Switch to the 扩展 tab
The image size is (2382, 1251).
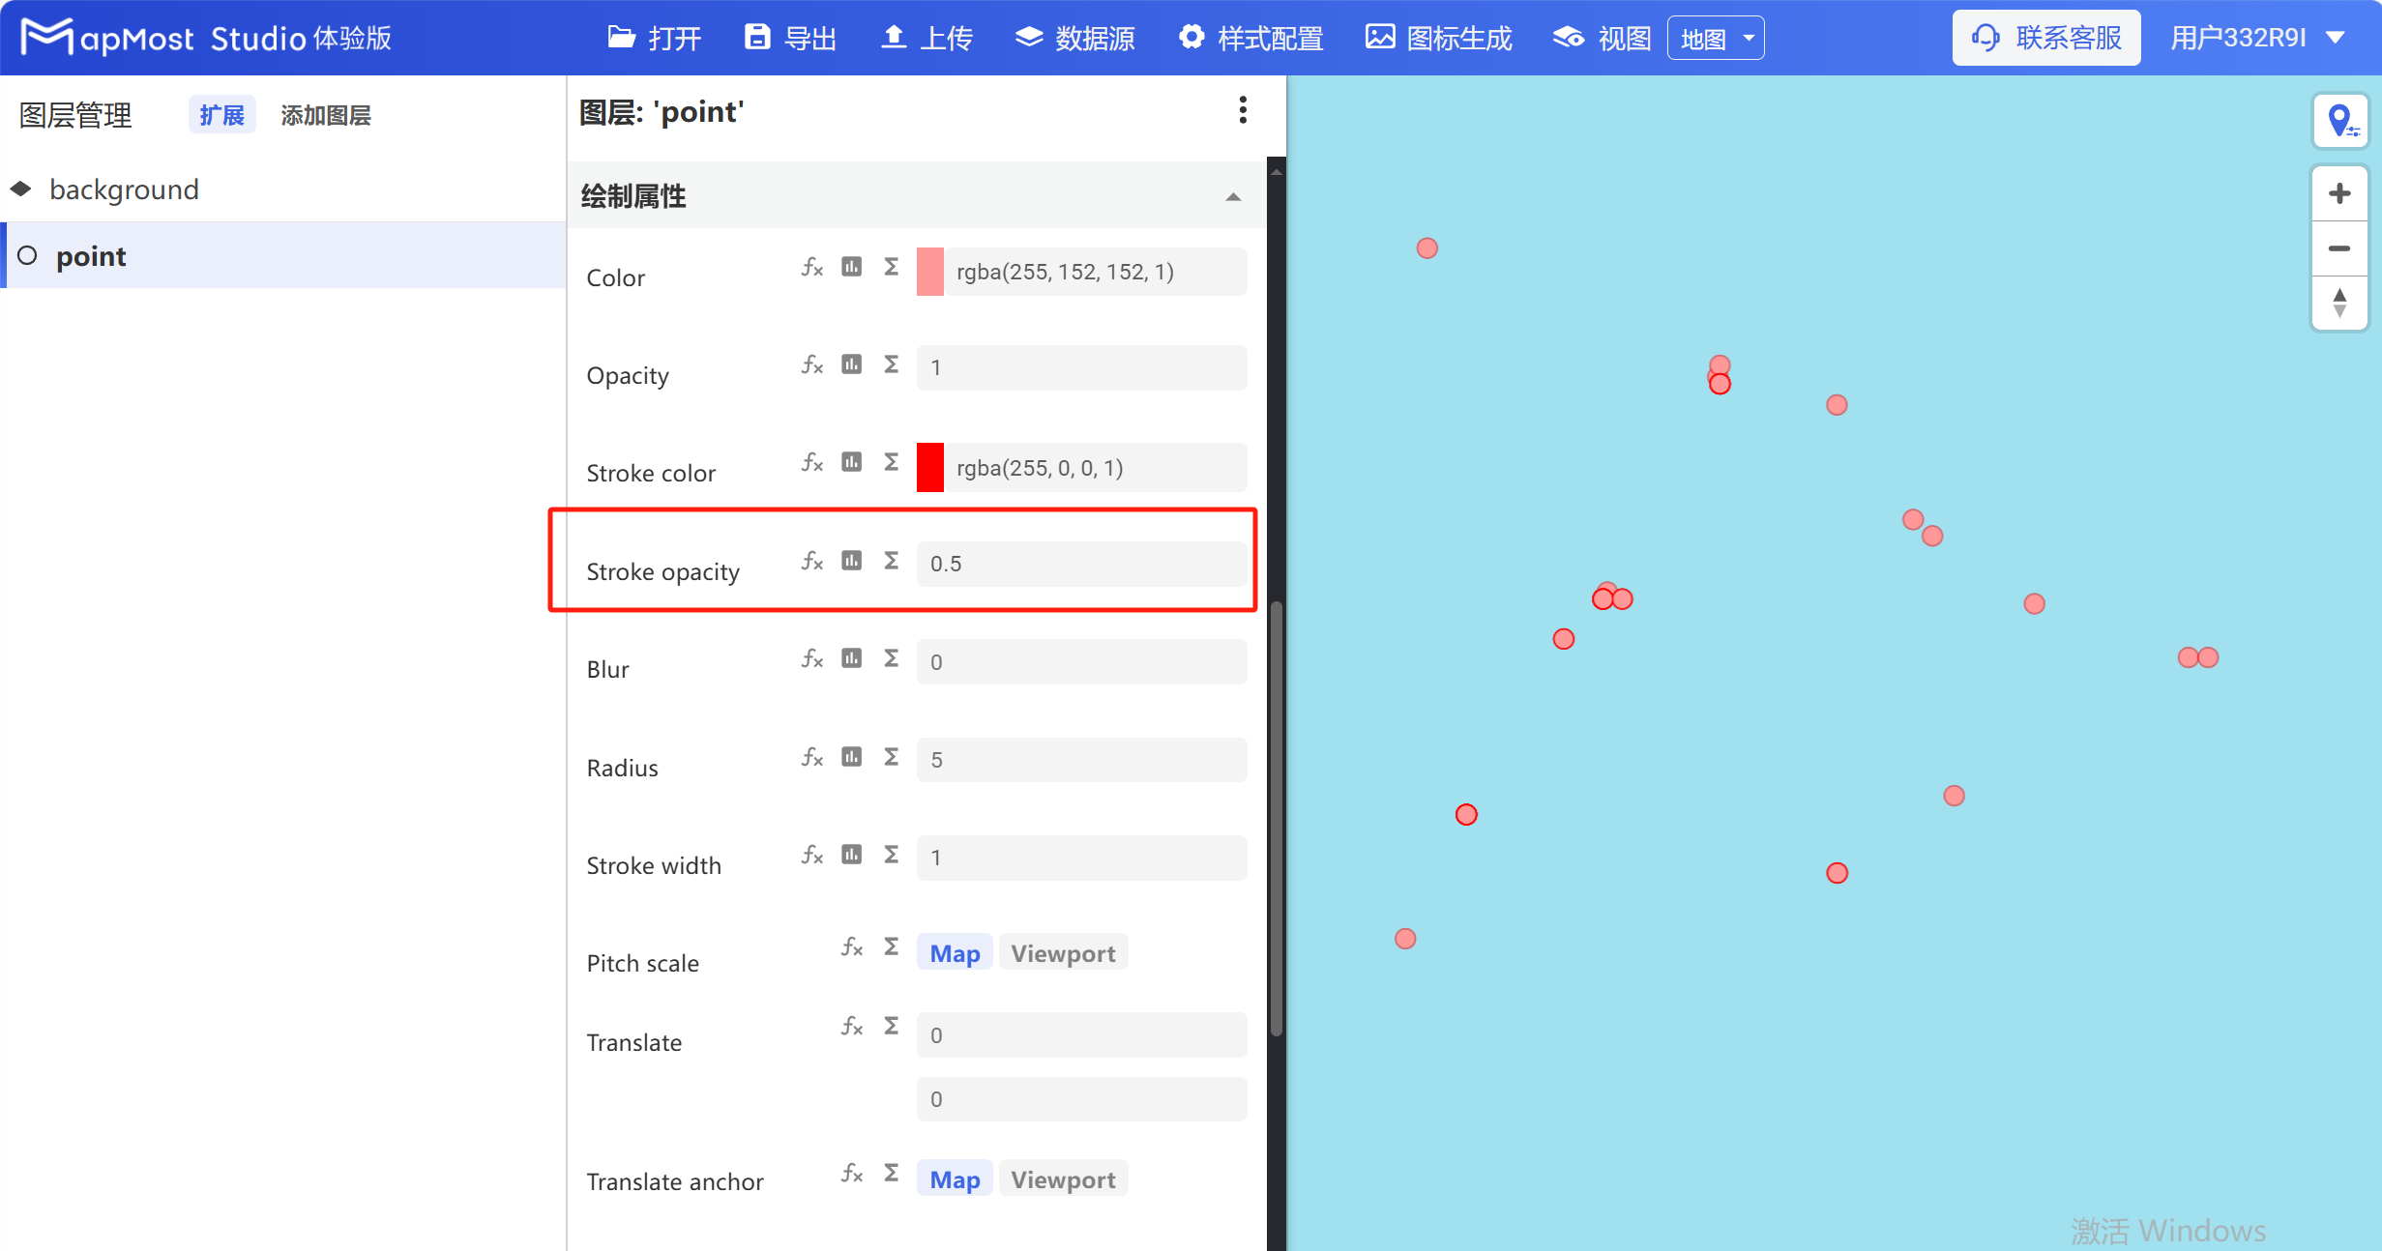[x=221, y=114]
